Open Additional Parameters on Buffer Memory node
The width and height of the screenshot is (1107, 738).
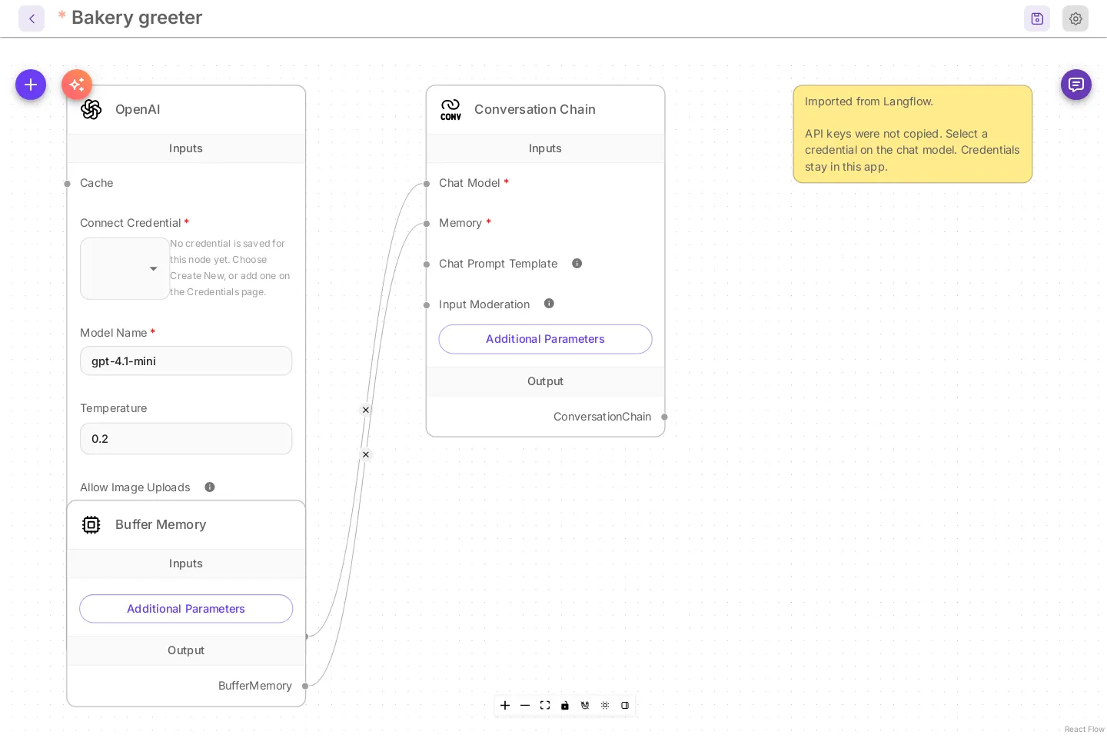(186, 609)
